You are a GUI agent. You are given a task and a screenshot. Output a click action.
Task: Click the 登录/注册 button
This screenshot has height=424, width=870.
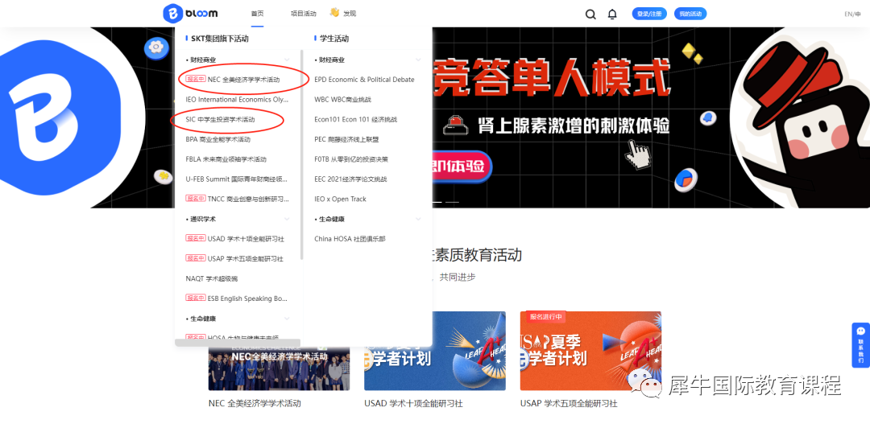pos(649,14)
